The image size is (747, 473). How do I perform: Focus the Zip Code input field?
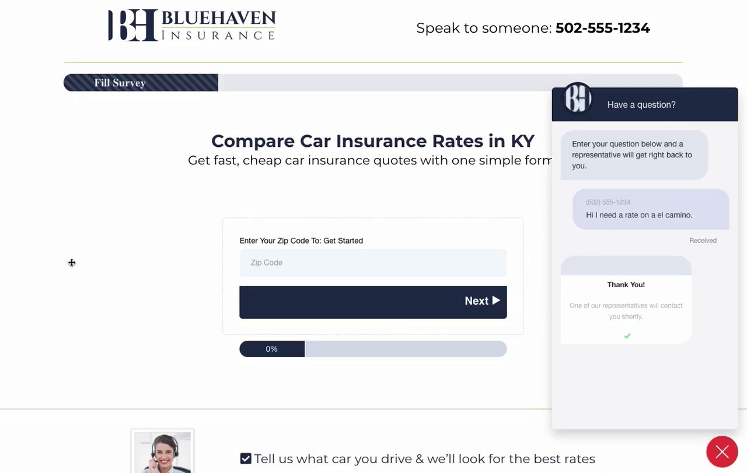pos(373,263)
